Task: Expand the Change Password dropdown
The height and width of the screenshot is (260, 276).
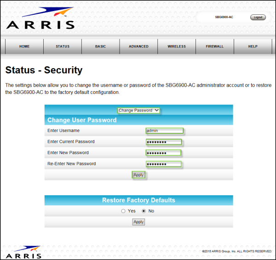Action: pos(138,110)
